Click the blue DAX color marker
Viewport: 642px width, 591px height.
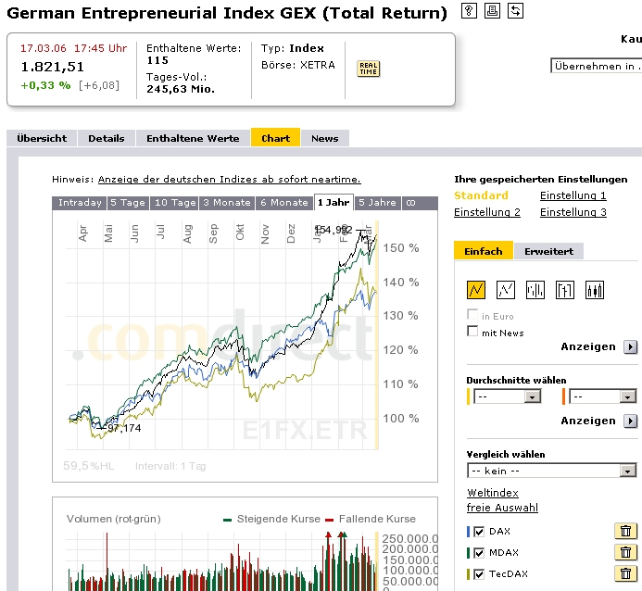[x=469, y=532]
